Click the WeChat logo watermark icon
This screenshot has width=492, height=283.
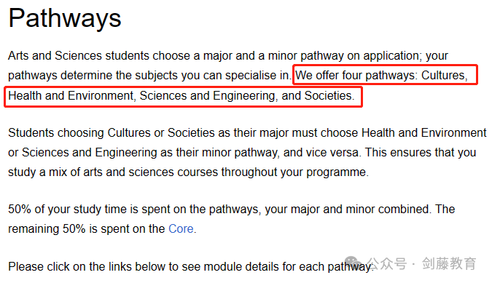coord(354,263)
